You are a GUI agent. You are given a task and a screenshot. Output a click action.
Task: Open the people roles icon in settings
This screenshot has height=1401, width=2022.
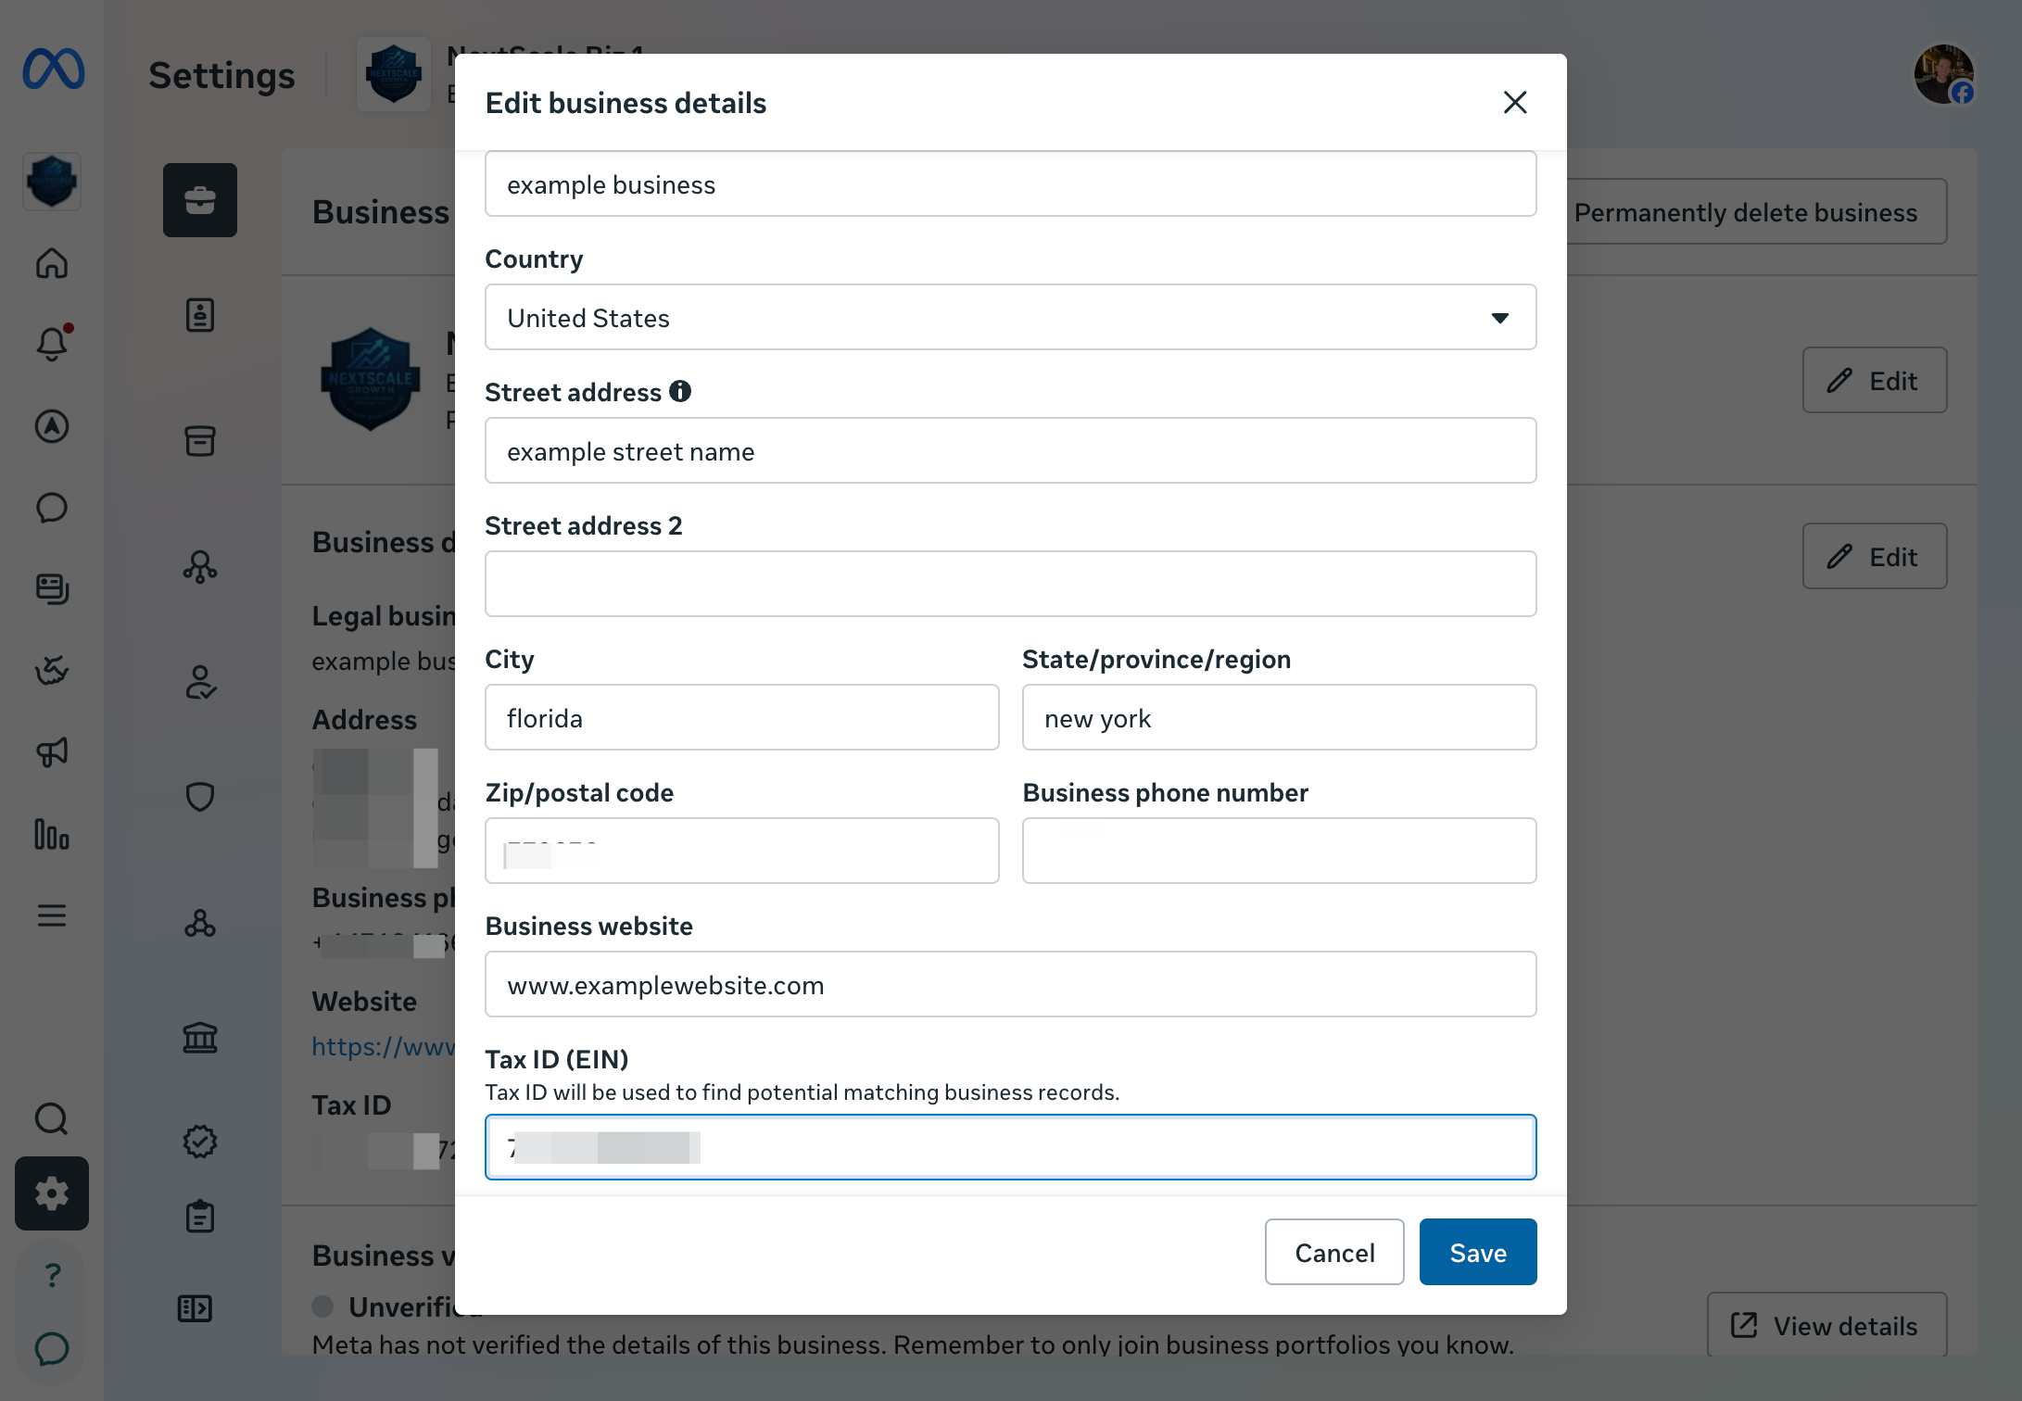tap(200, 682)
